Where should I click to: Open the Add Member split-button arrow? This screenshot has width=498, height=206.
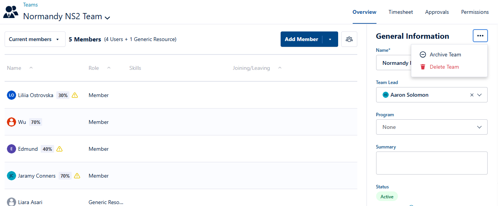[x=330, y=39]
